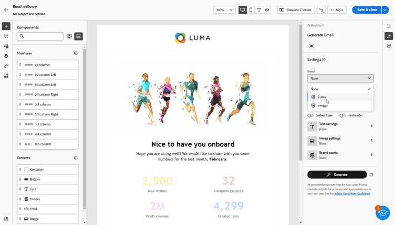Open the AI Assistant wand icon
Screen dimensions: 395x225
(389, 36)
